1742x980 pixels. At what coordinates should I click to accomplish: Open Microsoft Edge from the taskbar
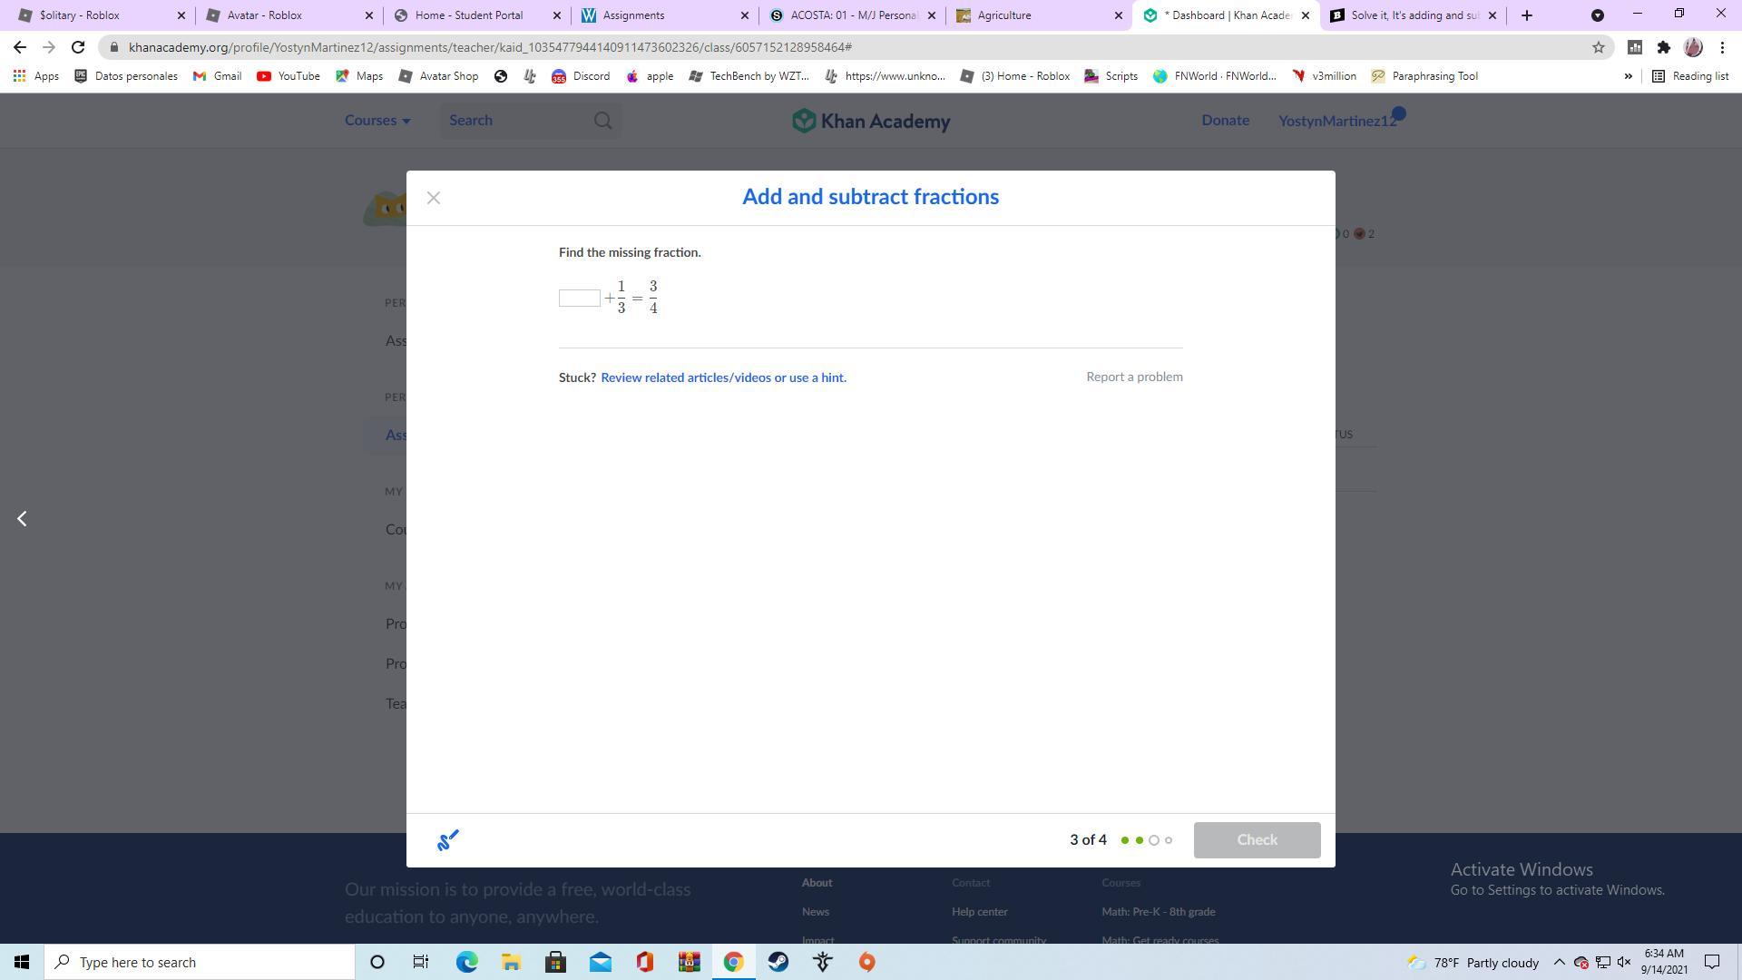[x=466, y=962]
